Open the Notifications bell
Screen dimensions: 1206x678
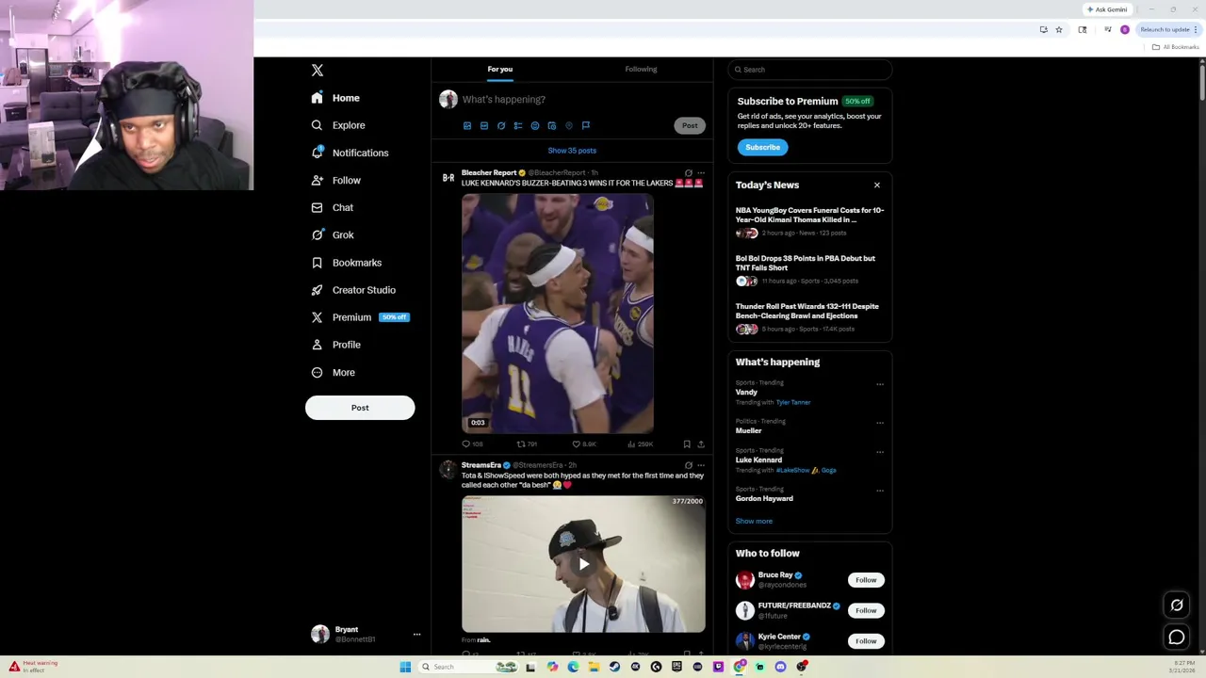pos(350,153)
